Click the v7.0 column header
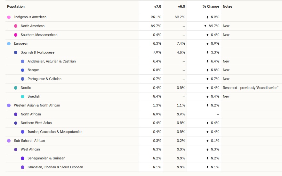The width and height of the screenshot is (282, 176). click(x=158, y=6)
